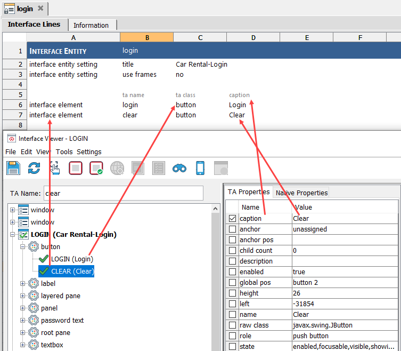Click the gray checklist toolbar icon
Image resolution: width=401 pixels, height=351 pixels.
click(x=159, y=168)
